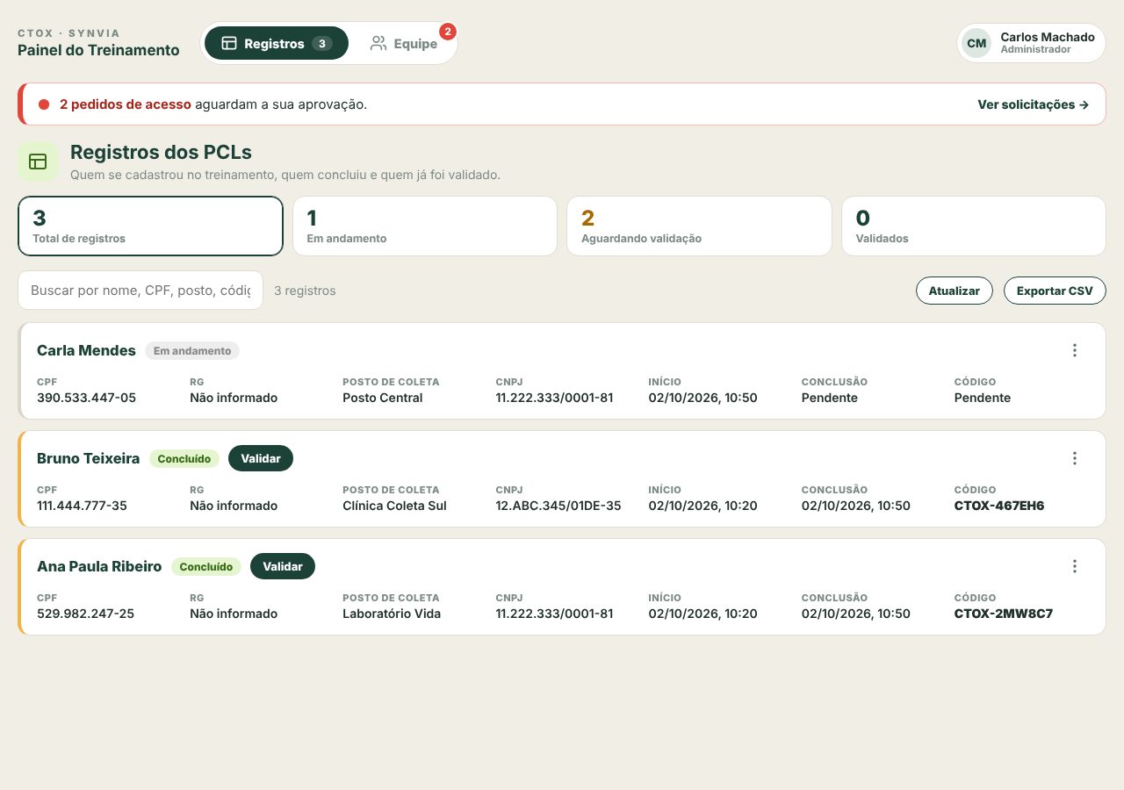Filter by Em andamento card
Image resolution: width=1124 pixels, height=790 pixels.
425,226
